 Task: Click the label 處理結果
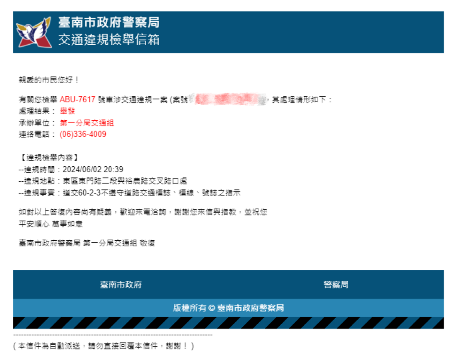point(36,111)
